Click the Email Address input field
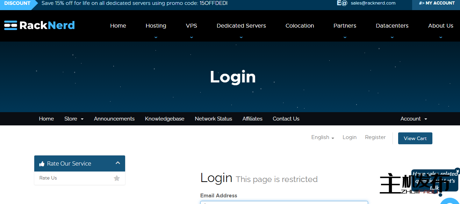 284,202
